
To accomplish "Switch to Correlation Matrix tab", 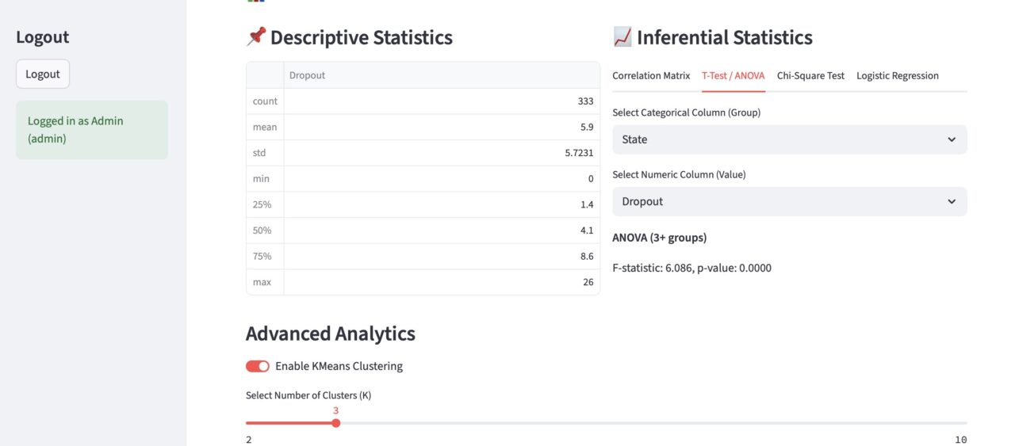I will (x=651, y=76).
